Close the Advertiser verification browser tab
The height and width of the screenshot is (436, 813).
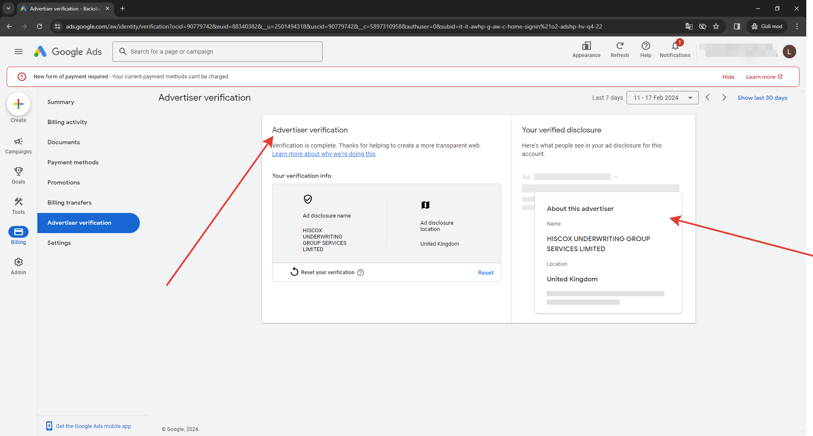pyautogui.click(x=108, y=8)
